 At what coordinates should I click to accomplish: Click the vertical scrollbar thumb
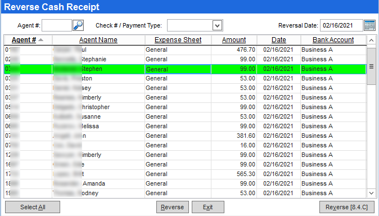372,66
